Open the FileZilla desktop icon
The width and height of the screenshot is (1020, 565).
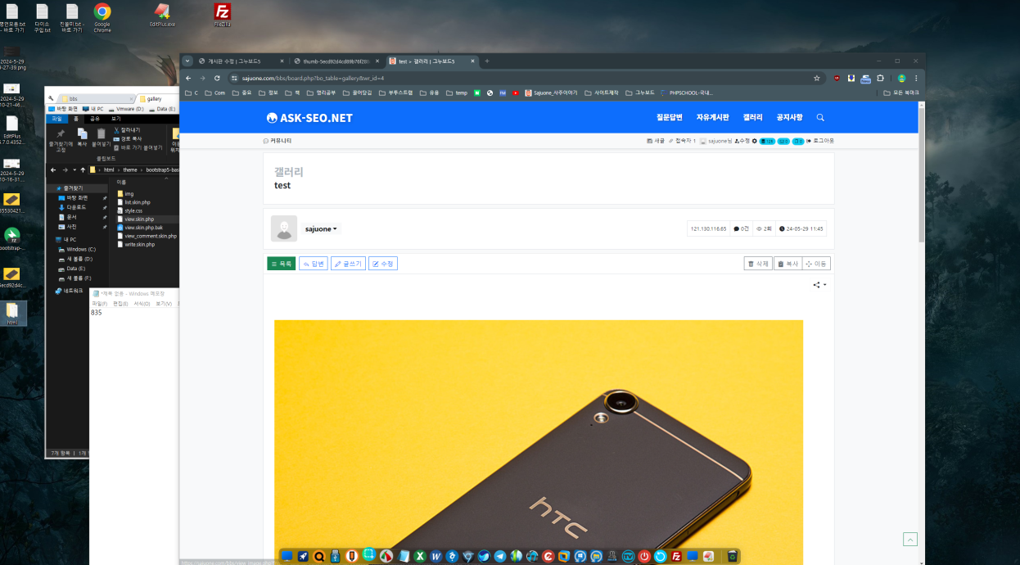pos(222,16)
